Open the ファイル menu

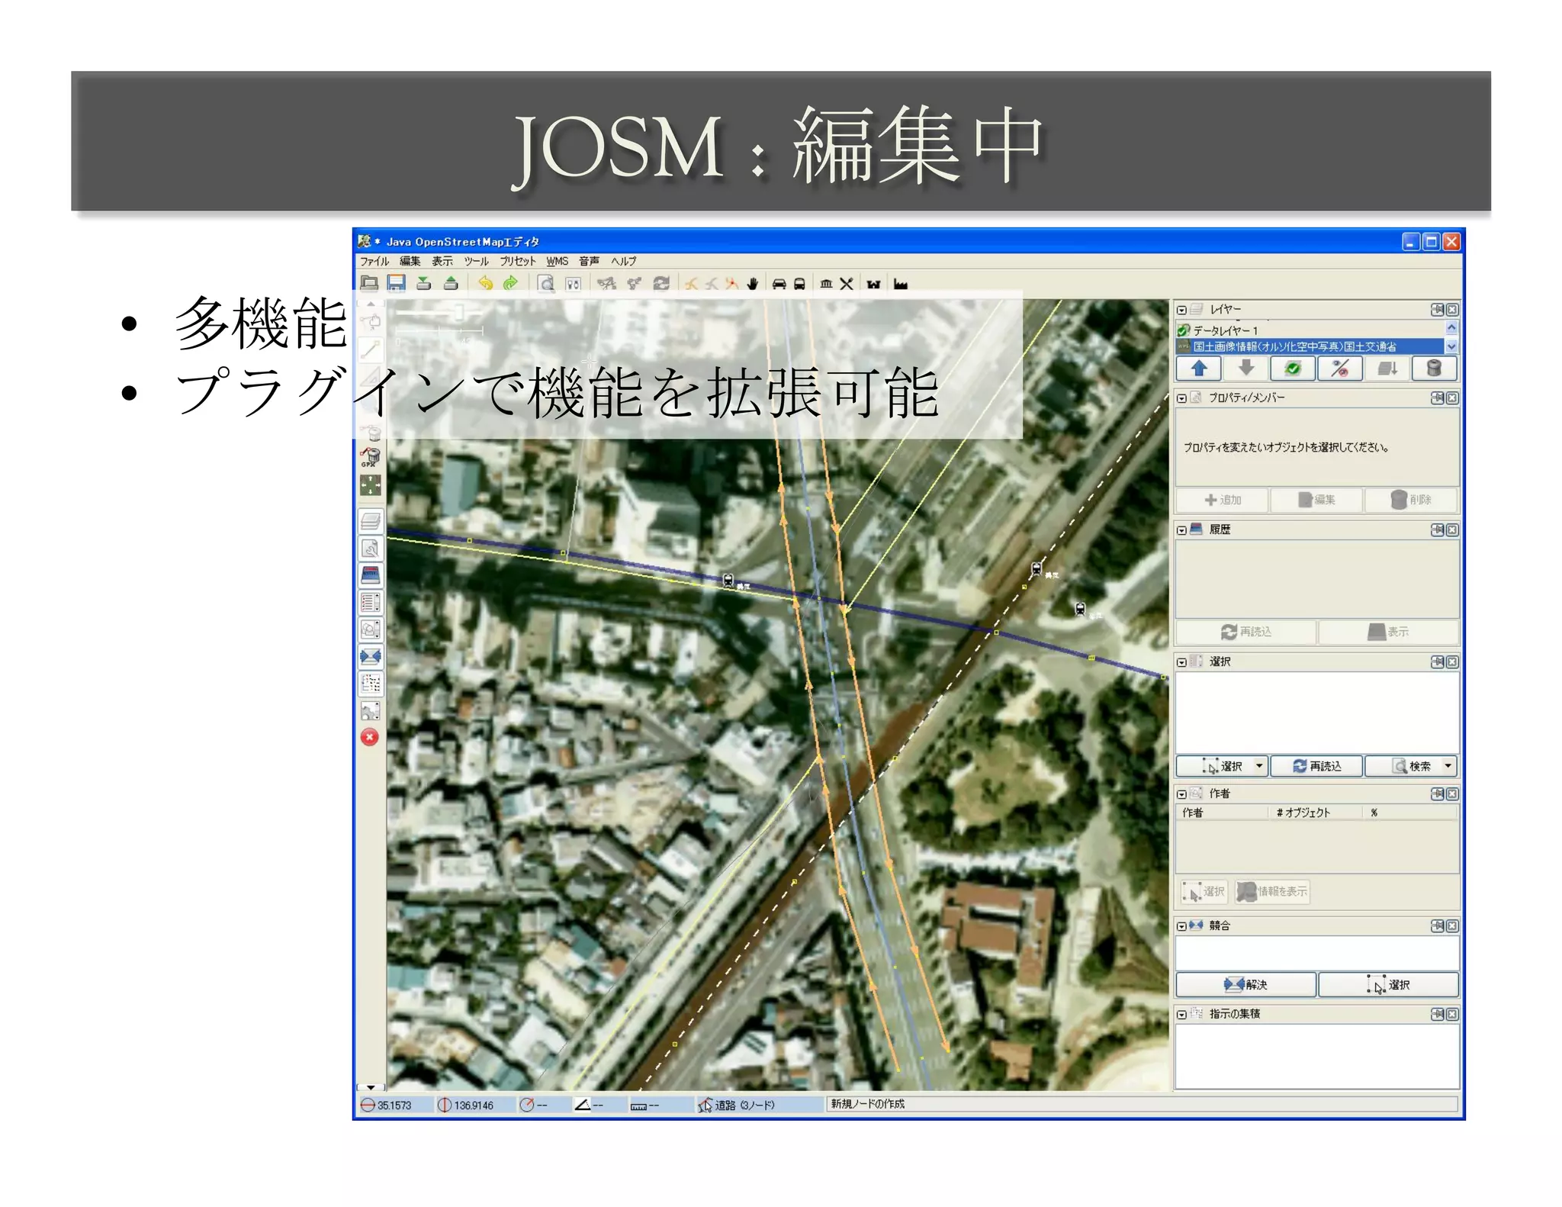pyautogui.click(x=374, y=261)
